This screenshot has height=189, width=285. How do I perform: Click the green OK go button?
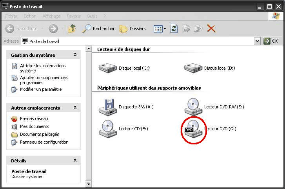click(270, 41)
